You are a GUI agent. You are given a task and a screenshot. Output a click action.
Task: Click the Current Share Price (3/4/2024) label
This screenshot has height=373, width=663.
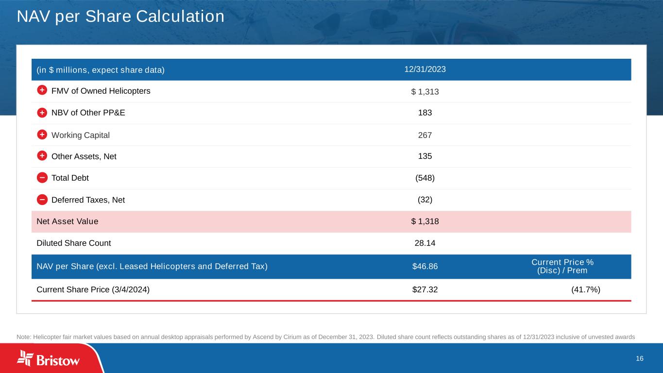point(93,289)
